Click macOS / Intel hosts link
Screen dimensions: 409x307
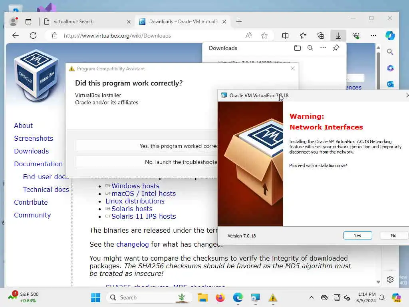click(x=144, y=193)
